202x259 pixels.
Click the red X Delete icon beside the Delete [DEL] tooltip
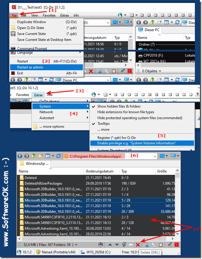pos(138,245)
